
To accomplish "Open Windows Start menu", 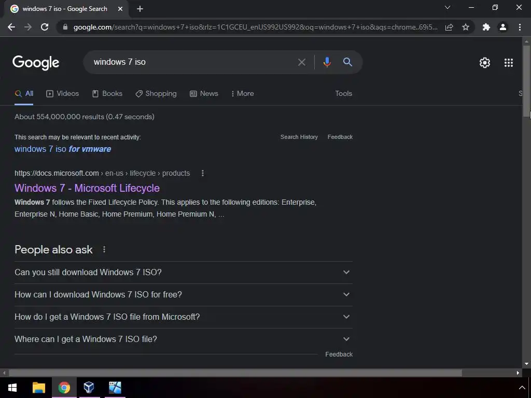I will [12, 388].
